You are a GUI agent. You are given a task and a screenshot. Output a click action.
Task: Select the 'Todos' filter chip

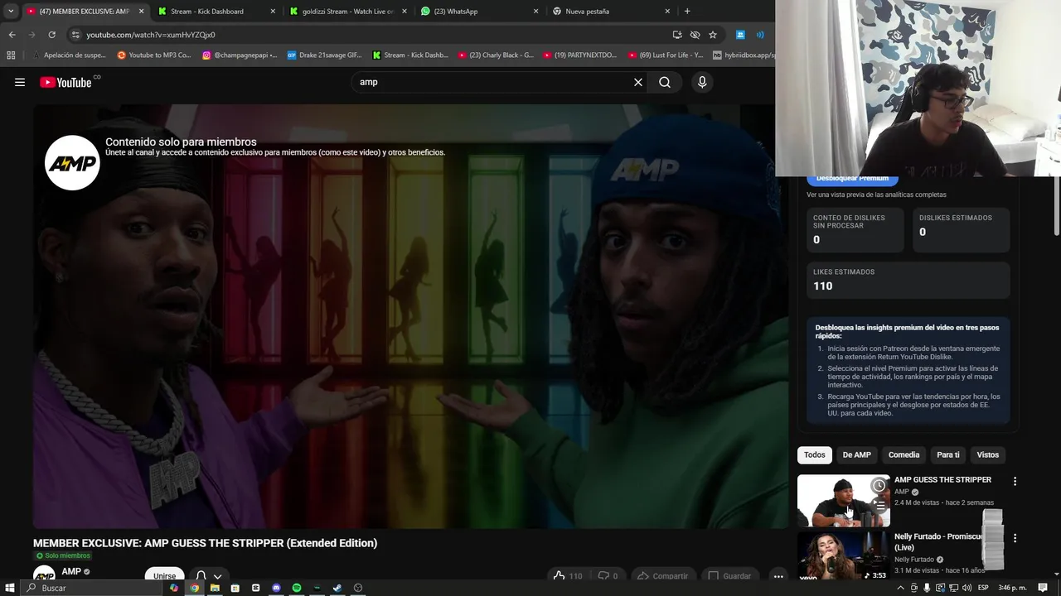pyautogui.click(x=815, y=454)
